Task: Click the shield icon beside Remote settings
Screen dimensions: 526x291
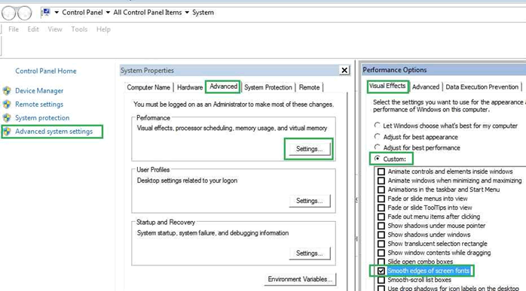Action: click(7, 105)
